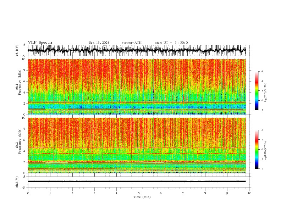
Task: Click the 'start UT = 3:30:0' text
Action: pyautogui.click(x=171, y=43)
